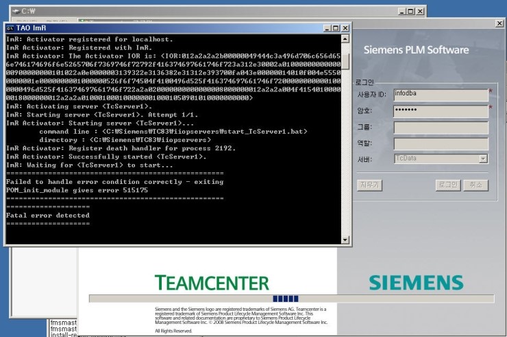
Task: Click 'POM_init_module gives error 515175' line
Action: pos(77,190)
